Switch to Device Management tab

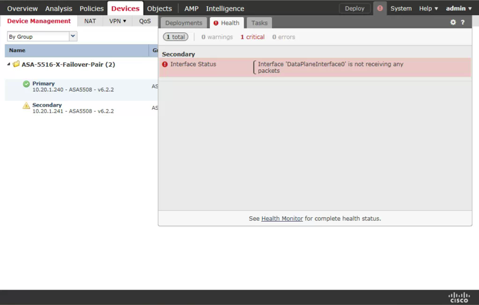39,21
